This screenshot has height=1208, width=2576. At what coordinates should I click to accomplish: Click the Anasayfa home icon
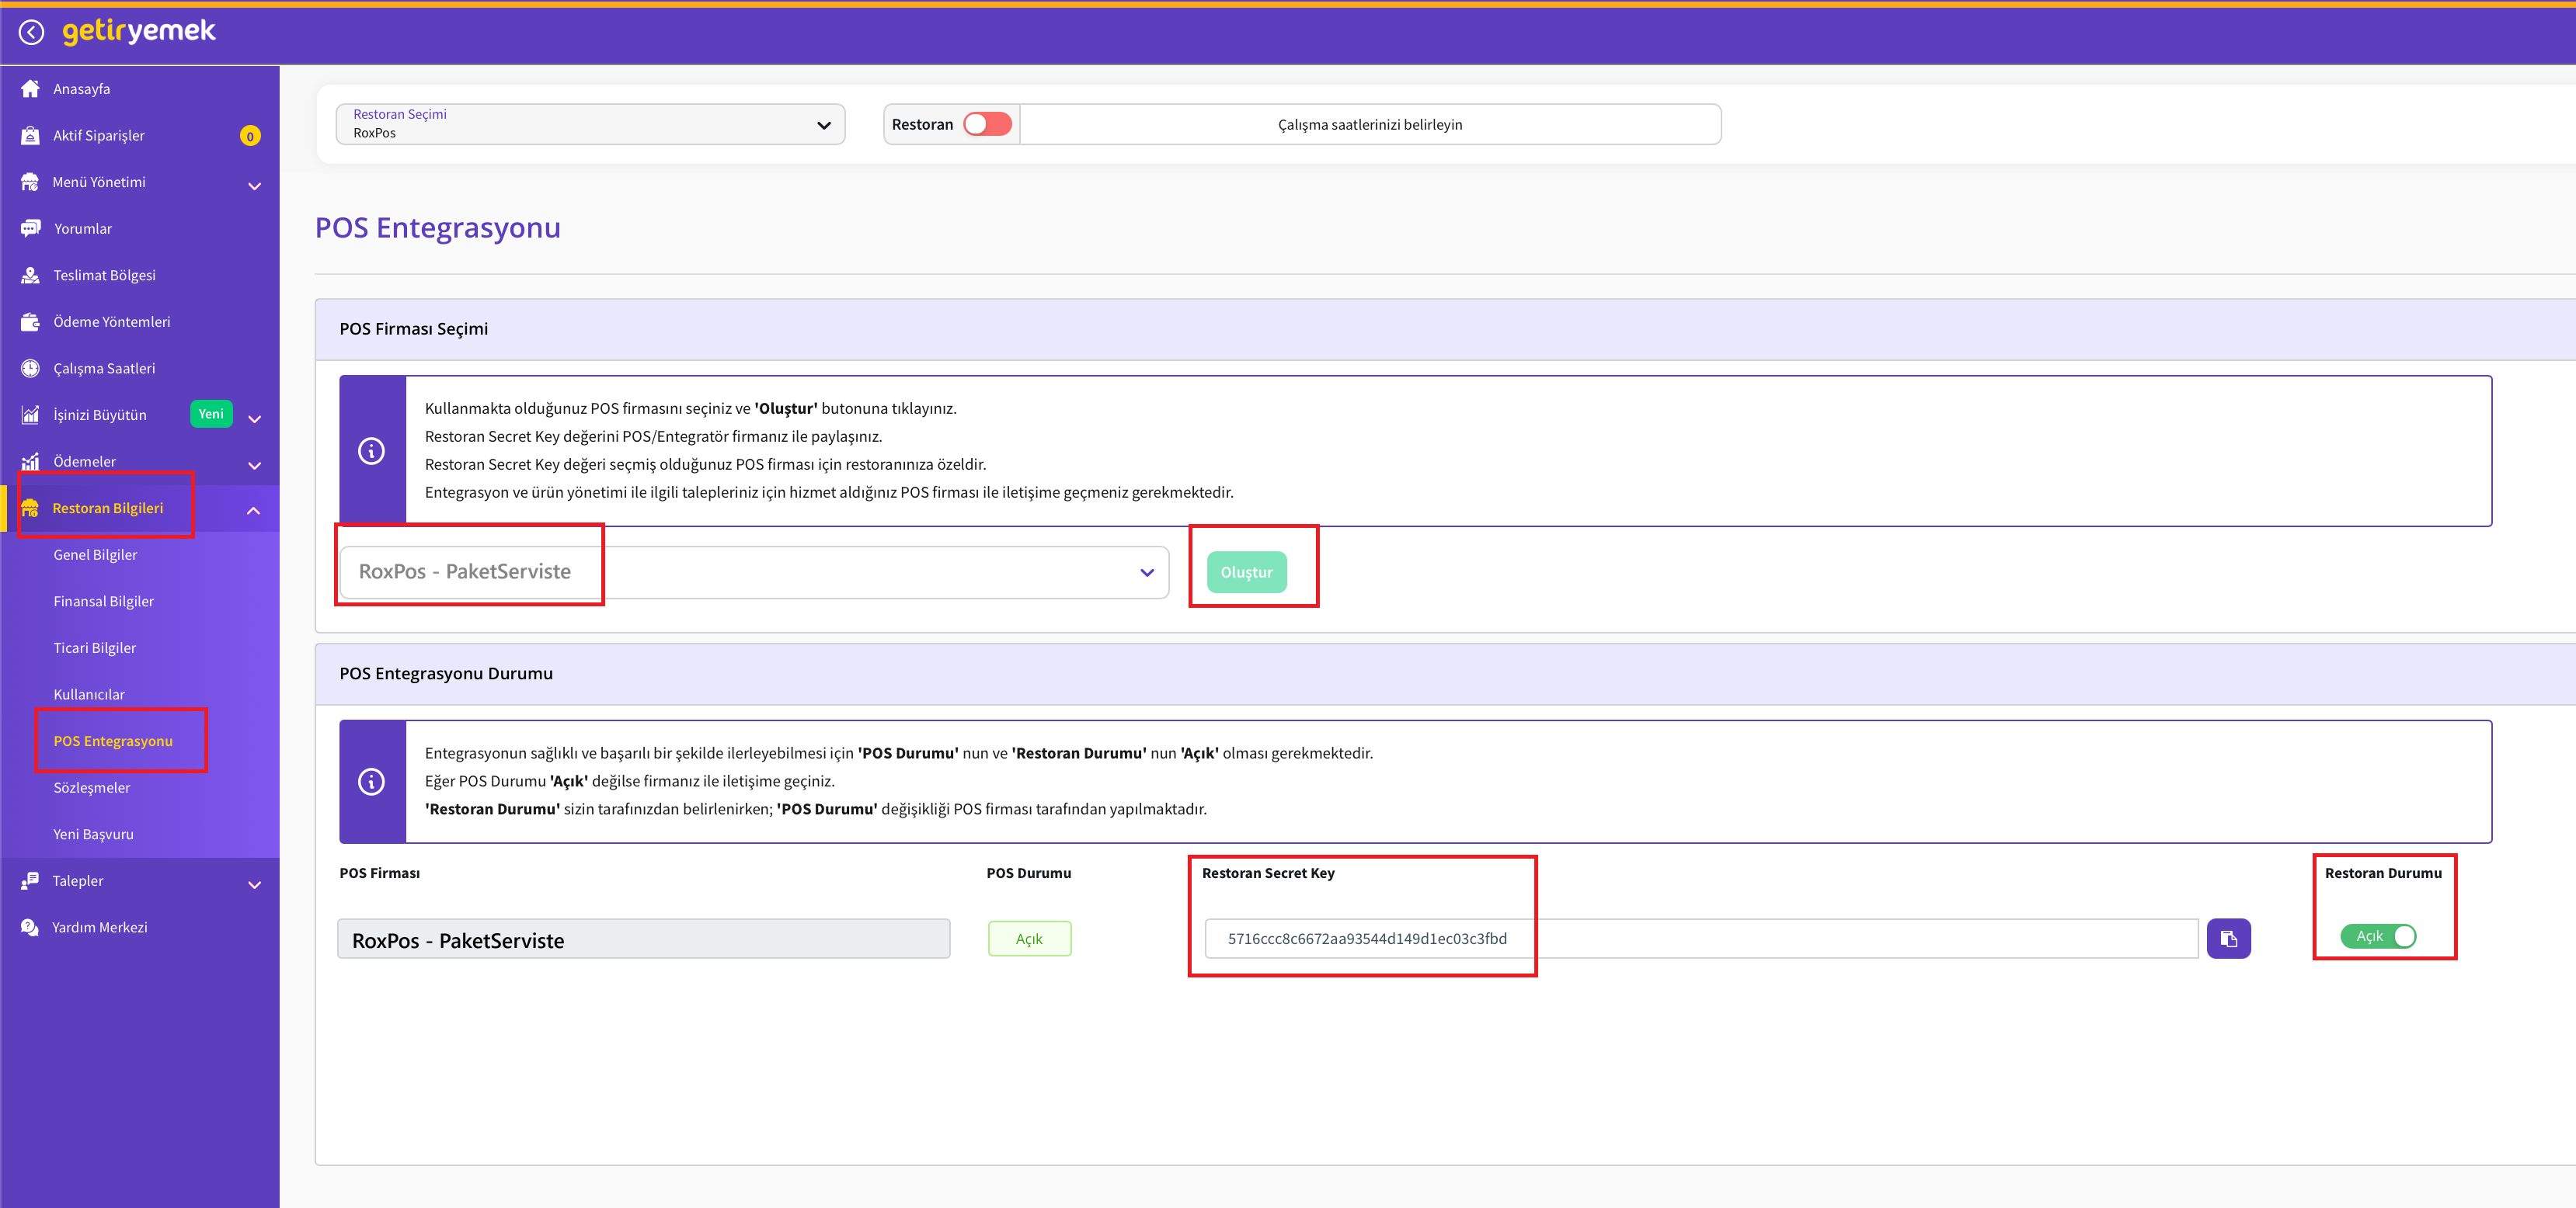(30, 89)
